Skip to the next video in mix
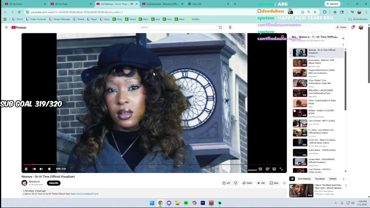Screen dimensions: 370x208 pyautogui.click(x=41, y=169)
